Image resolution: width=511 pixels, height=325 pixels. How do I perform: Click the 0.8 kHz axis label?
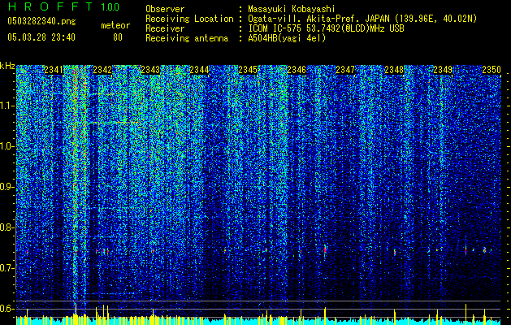pyautogui.click(x=7, y=227)
